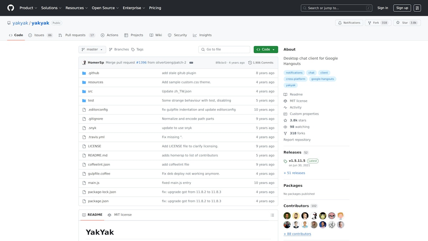The height and width of the screenshot is (241, 428).
Task: Open the Pull requests tab
Action: point(76,35)
